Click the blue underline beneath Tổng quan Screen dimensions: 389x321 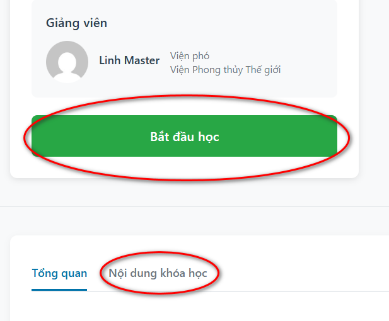(59, 290)
